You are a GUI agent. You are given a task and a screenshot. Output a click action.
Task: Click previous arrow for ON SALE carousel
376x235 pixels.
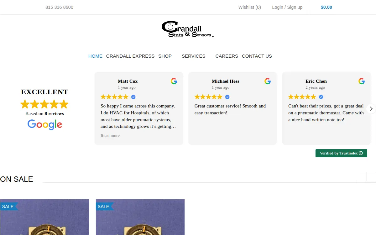click(361, 176)
